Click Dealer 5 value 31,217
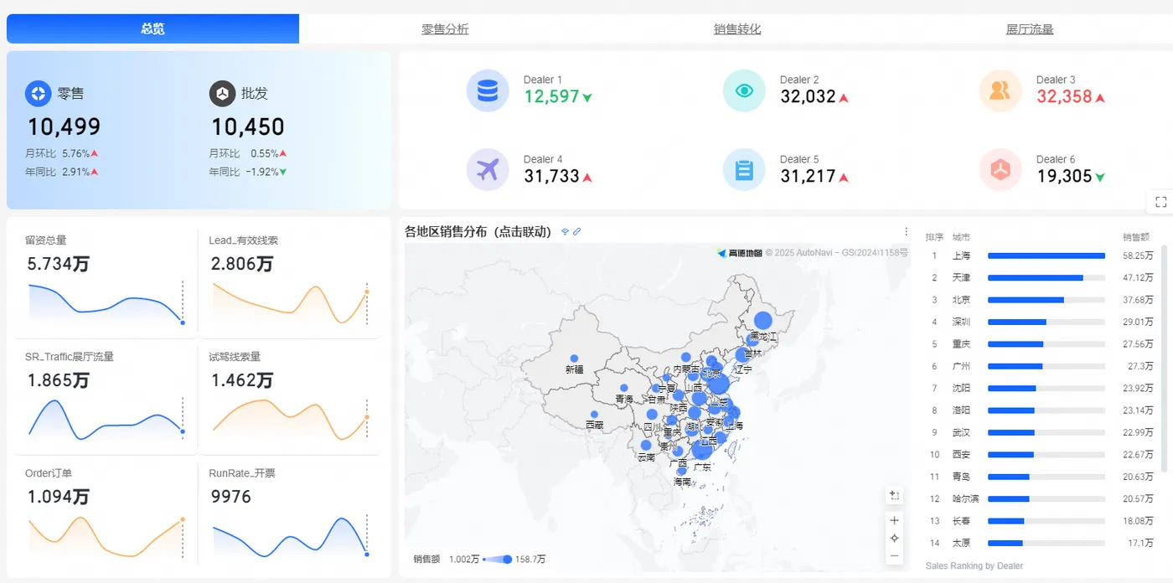Viewport: 1173px width, 583px height. pyautogui.click(x=808, y=176)
